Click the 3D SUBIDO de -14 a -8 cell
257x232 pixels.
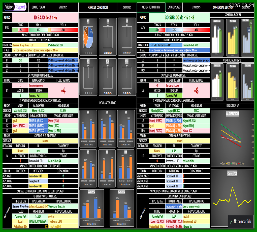[x=179, y=18]
